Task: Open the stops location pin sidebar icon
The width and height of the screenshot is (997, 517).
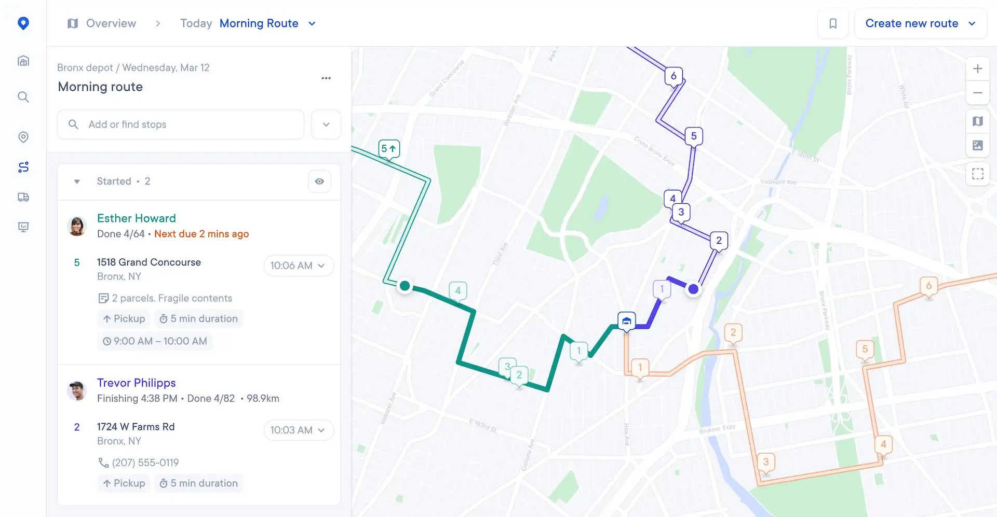Action: click(23, 137)
